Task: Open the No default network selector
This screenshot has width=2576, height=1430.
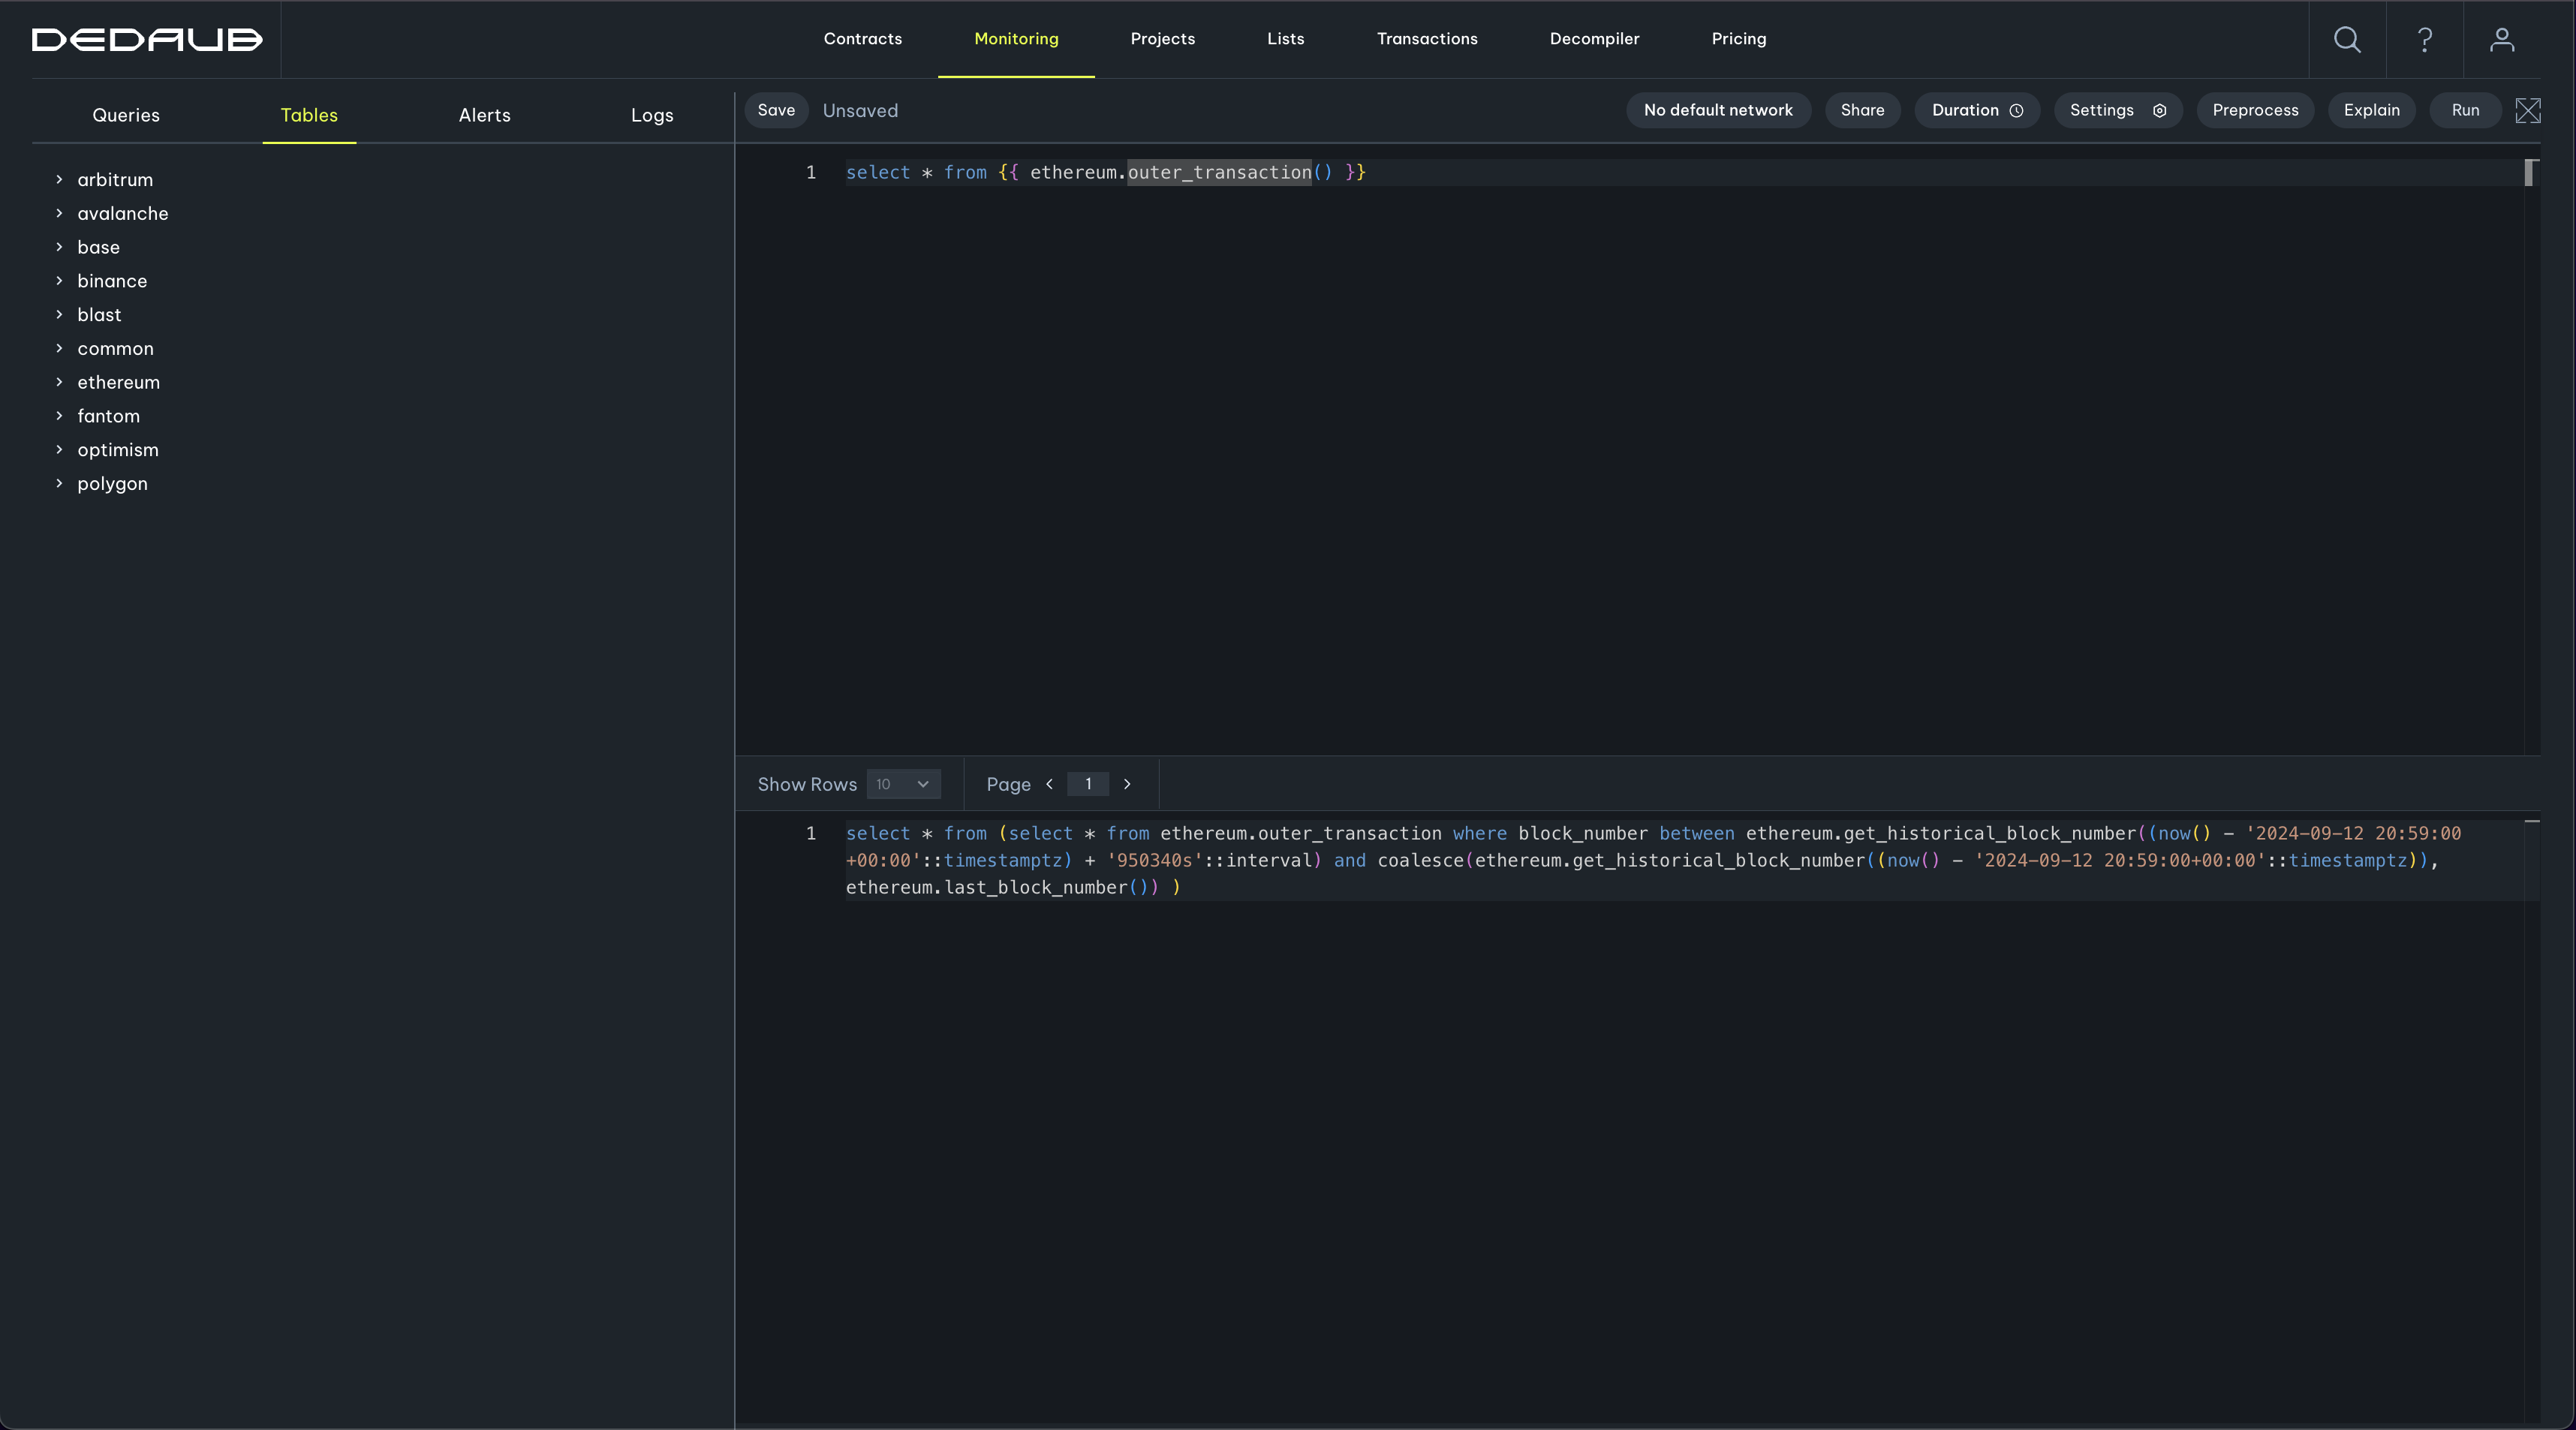Action: click(1718, 110)
